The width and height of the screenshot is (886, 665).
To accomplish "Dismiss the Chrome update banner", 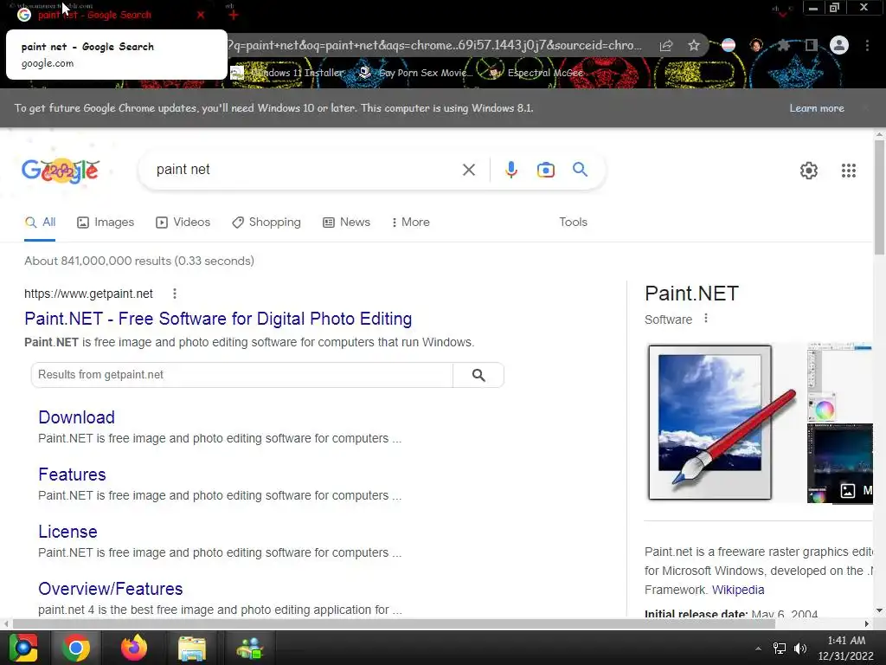I will (865, 108).
